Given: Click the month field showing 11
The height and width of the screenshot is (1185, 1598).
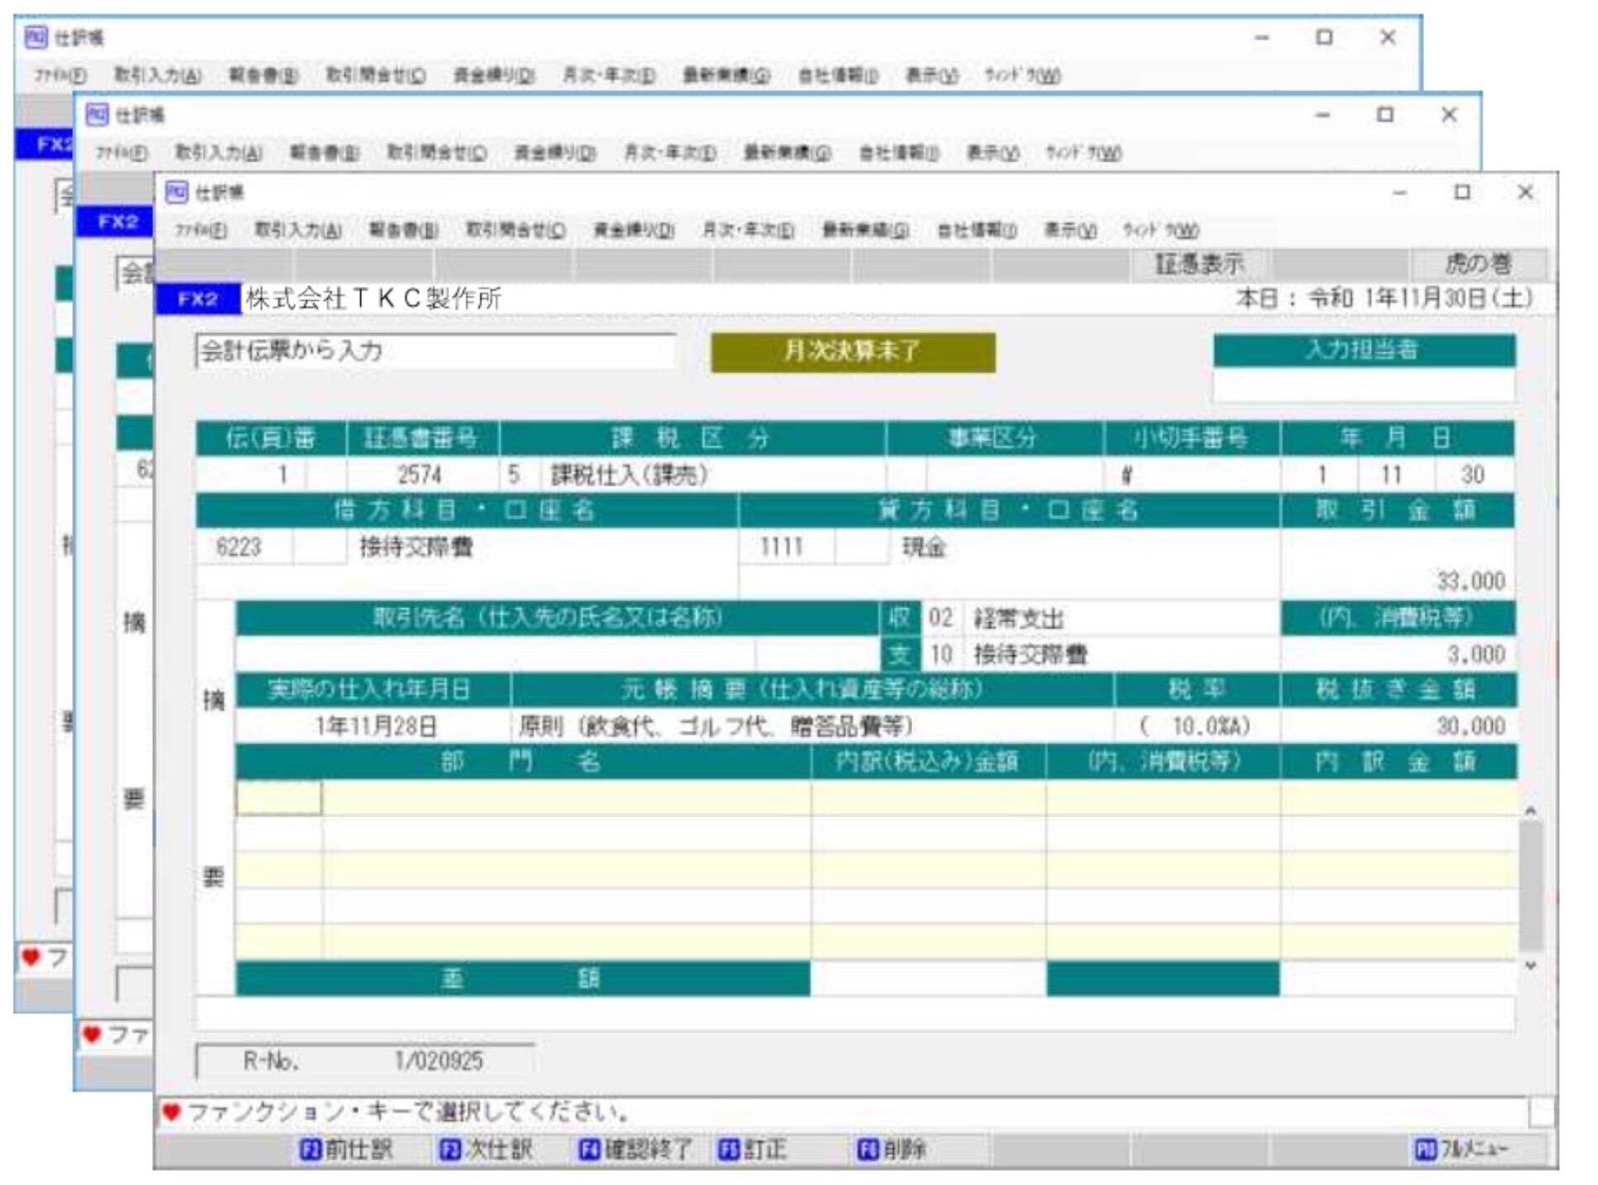Looking at the screenshot, I should pos(1391,475).
